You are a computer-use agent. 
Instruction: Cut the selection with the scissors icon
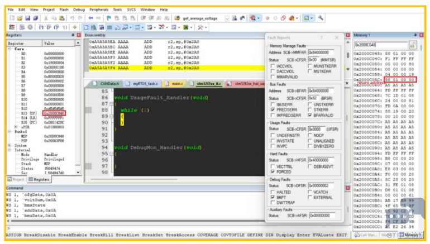46,18
